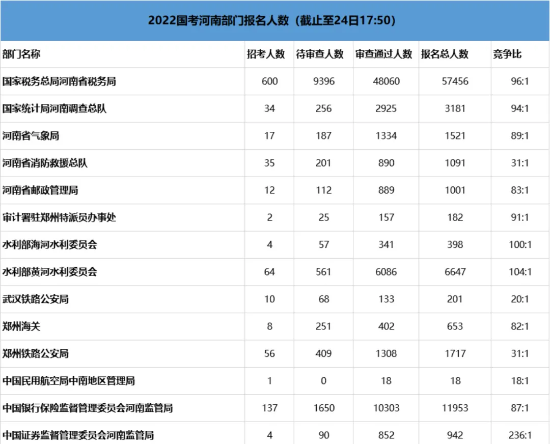This screenshot has width=550, height=444.
Task: Click the value 852 cell
Action: [386, 435]
